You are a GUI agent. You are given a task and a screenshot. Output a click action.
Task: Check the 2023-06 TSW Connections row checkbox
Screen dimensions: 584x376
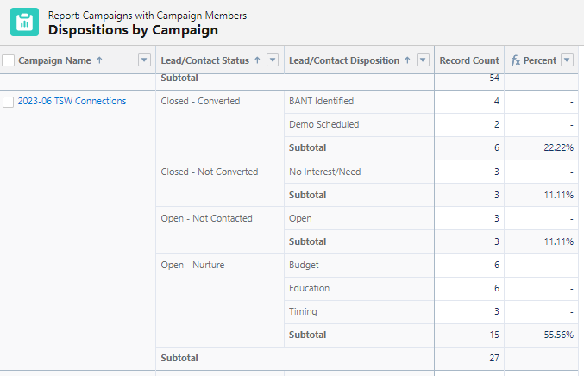pyautogui.click(x=9, y=102)
